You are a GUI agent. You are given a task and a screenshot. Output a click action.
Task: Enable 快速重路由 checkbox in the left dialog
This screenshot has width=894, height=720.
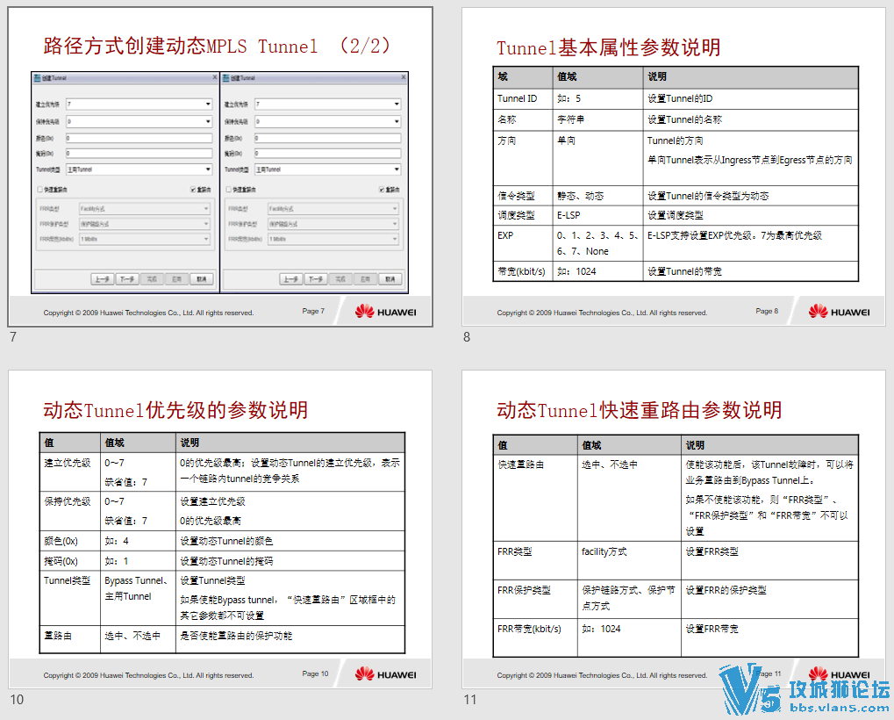pyautogui.click(x=39, y=190)
